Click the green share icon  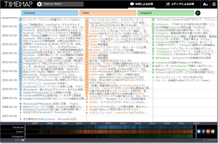click(x=212, y=131)
